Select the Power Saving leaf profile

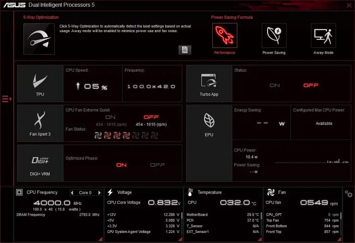[x=274, y=35]
